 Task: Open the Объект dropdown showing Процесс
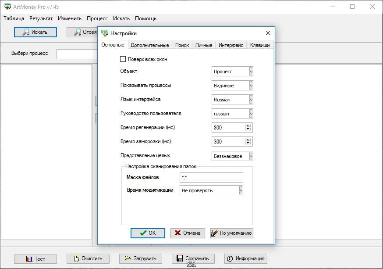(251, 72)
